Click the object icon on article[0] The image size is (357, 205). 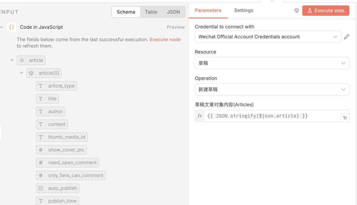pyautogui.click(x=32, y=73)
